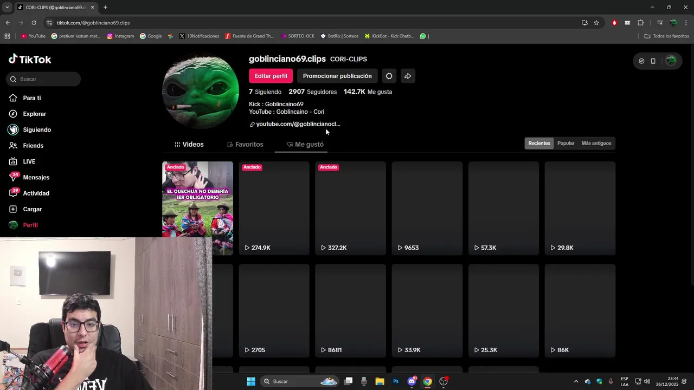Open Instagram bookmark
Screen dimensions: 694x390
[x=120, y=36]
